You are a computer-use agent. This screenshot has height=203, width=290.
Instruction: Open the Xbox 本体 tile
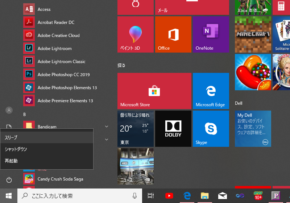coord(253,7)
